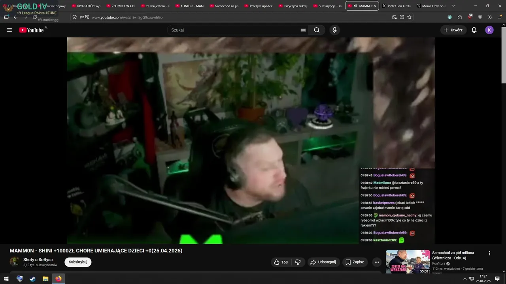Screen dimensions: 506x284
Task: Start voice search with microphone
Action: pyautogui.click(x=335, y=30)
